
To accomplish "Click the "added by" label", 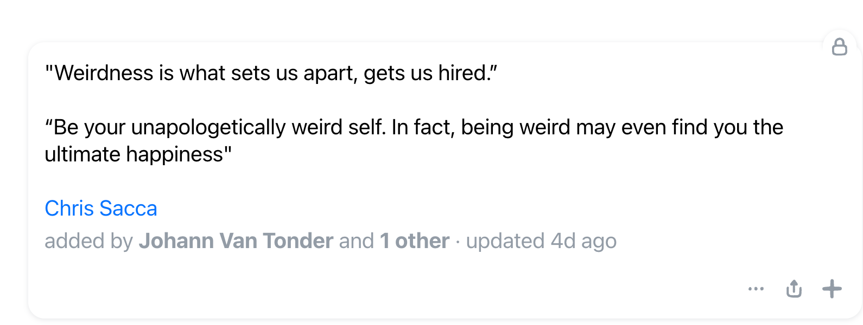I will point(88,241).
